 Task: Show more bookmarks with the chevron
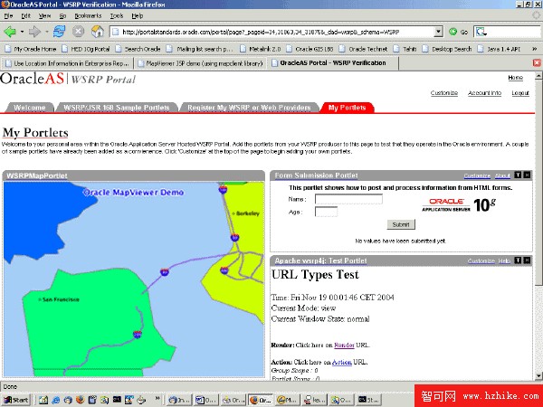(x=534, y=49)
